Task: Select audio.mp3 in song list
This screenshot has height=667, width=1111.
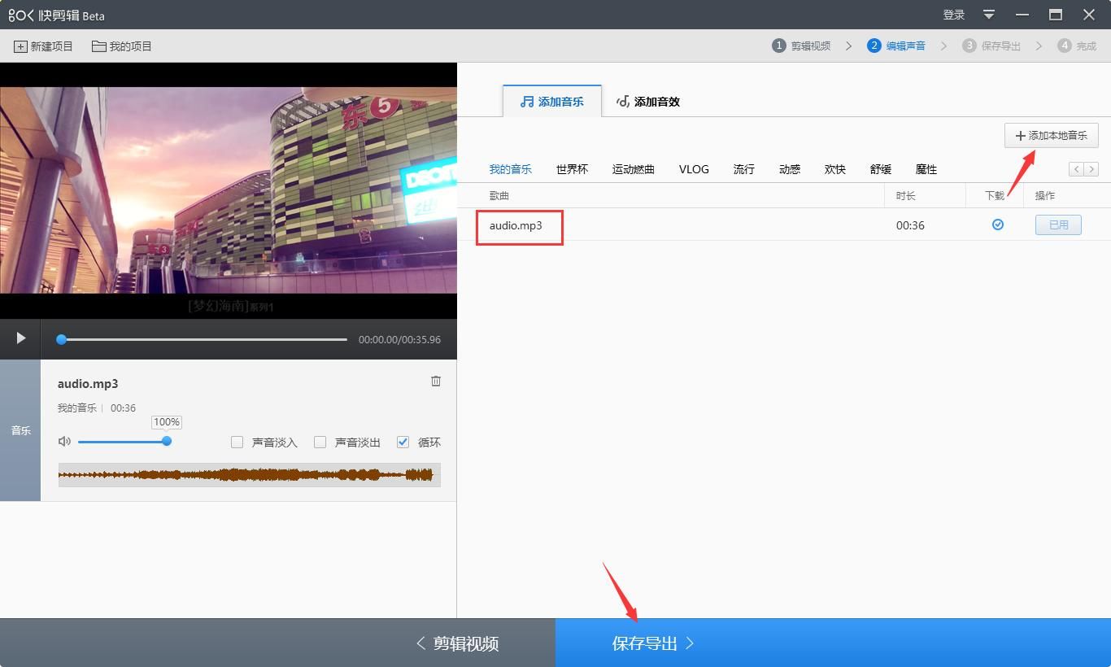Action: [x=516, y=225]
